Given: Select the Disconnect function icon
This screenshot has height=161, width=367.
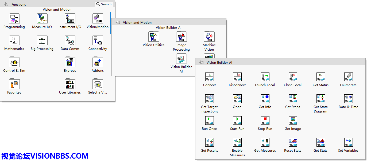Looking at the screenshot, I should pyautogui.click(x=237, y=77).
